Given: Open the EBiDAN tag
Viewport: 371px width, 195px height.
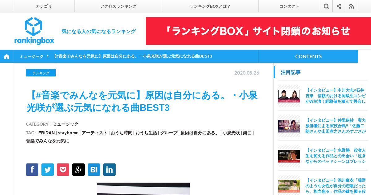Looking at the screenshot, I should pyautogui.click(x=46, y=133).
